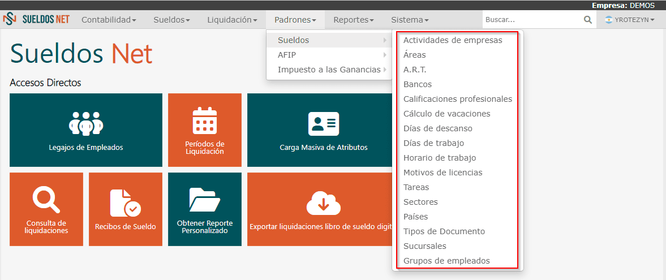This screenshot has height=280, width=666.
Task: Open the YROTEZYN user dropdown
Action: pyautogui.click(x=630, y=20)
